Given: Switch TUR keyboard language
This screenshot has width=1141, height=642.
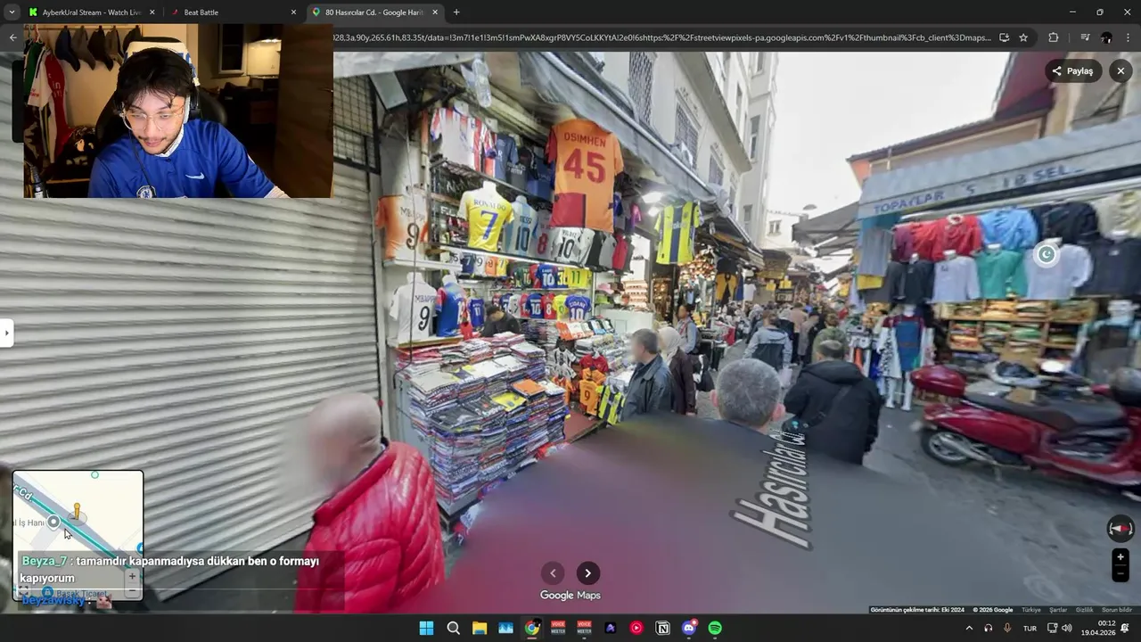Looking at the screenshot, I should [1030, 628].
